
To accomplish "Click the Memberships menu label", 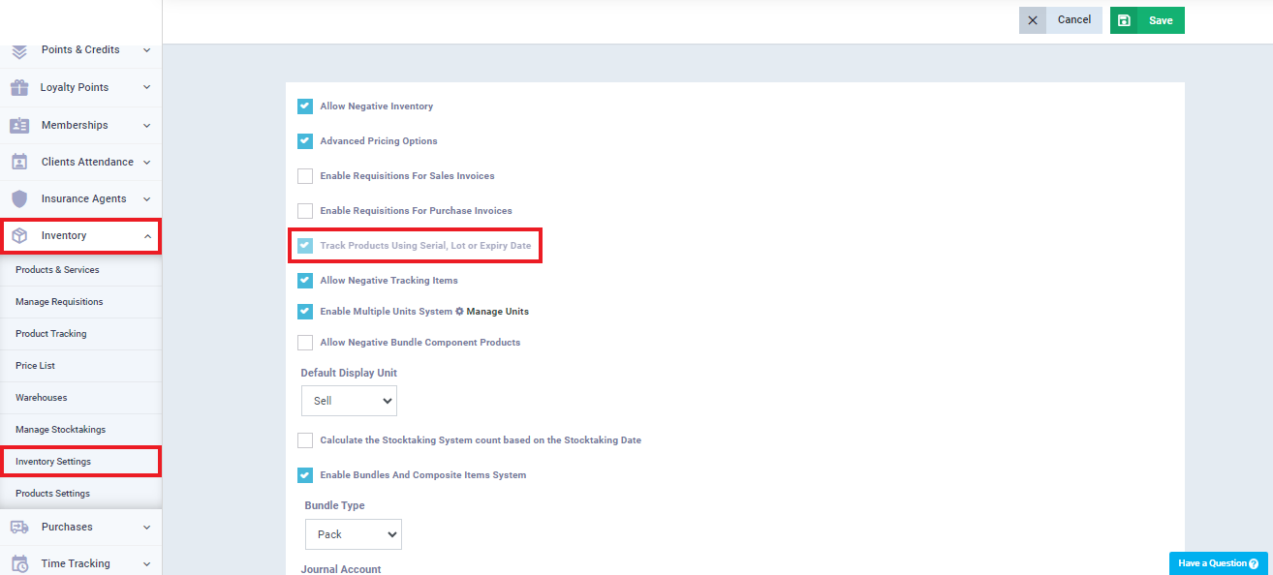I will click(75, 125).
